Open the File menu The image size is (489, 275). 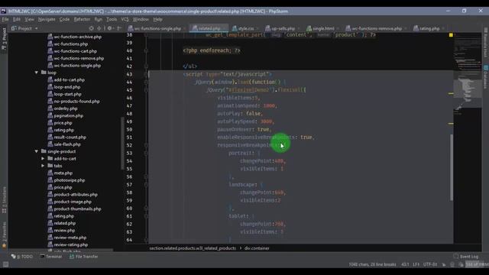(5, 19)
